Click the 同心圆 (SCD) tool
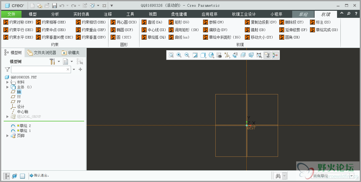361x182 pixels. (124, 22)
